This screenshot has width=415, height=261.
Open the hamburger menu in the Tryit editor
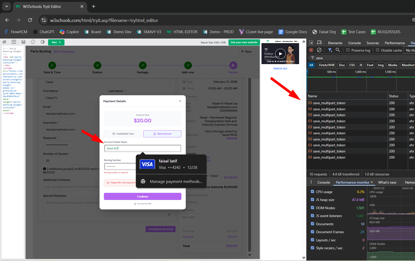[14, 42]
